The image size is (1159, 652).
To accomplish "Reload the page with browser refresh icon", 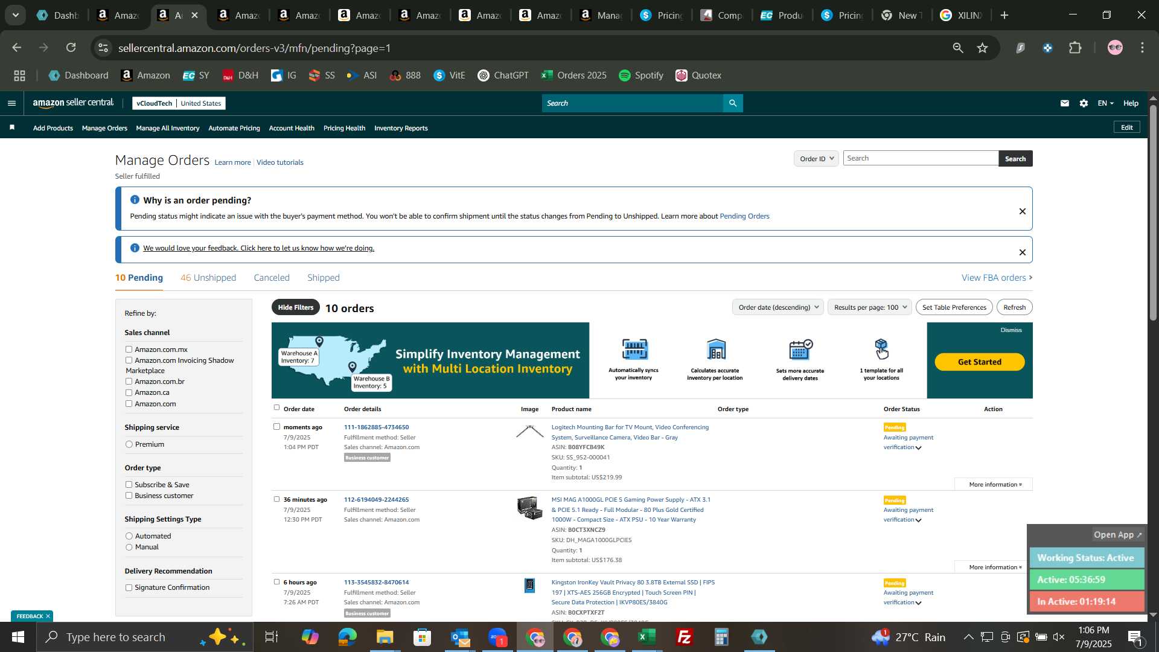I will click(x=71, y=48).
